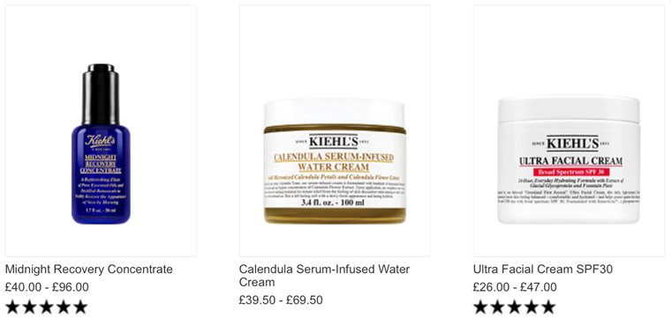Viewport: 672px width, 333px height.
Task: Open Calendula Serum-Infused Water Cream title link
Action: [x=324, y=276]
